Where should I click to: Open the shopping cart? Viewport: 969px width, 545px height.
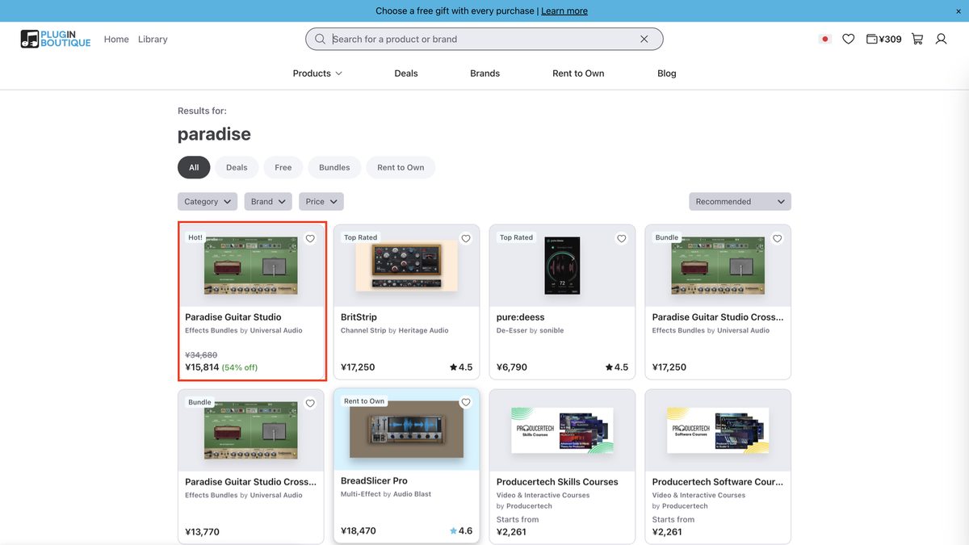coord(917,39)
